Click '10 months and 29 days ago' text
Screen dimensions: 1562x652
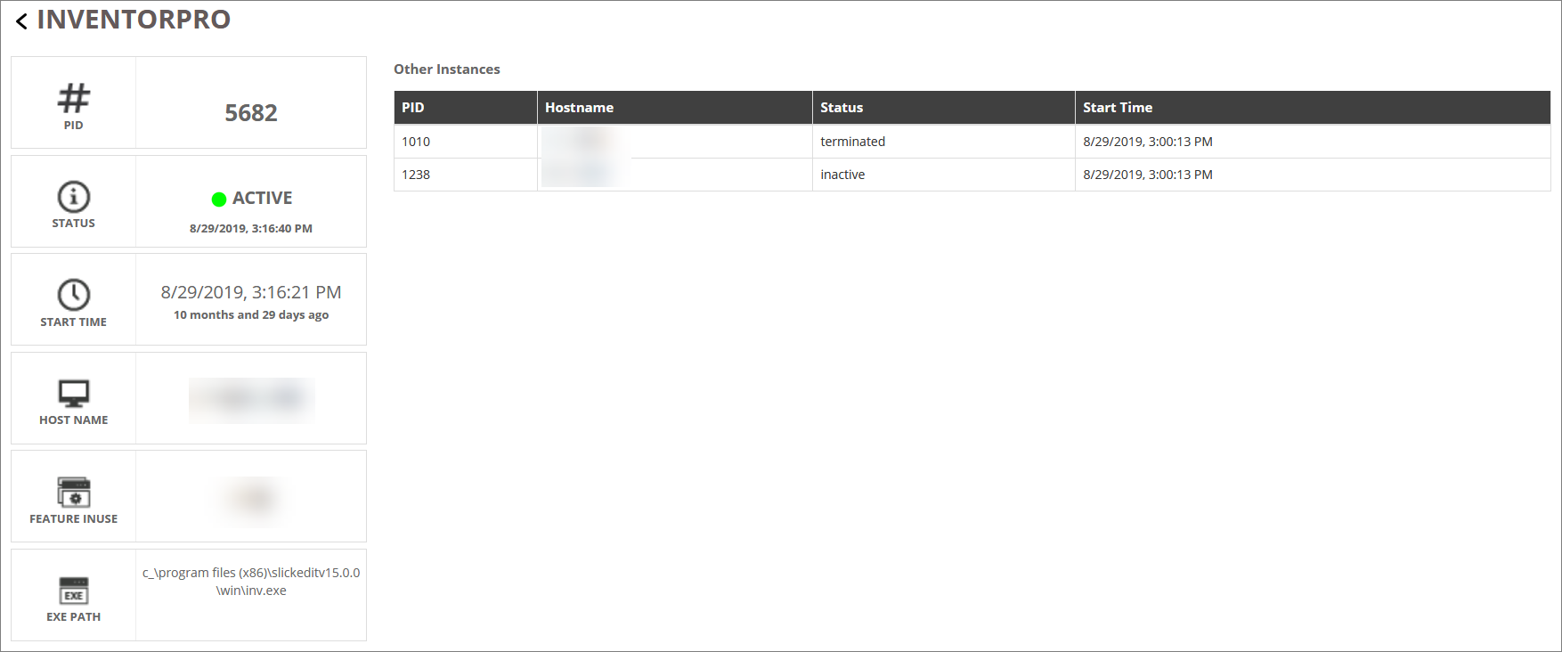tap(251, 315)
